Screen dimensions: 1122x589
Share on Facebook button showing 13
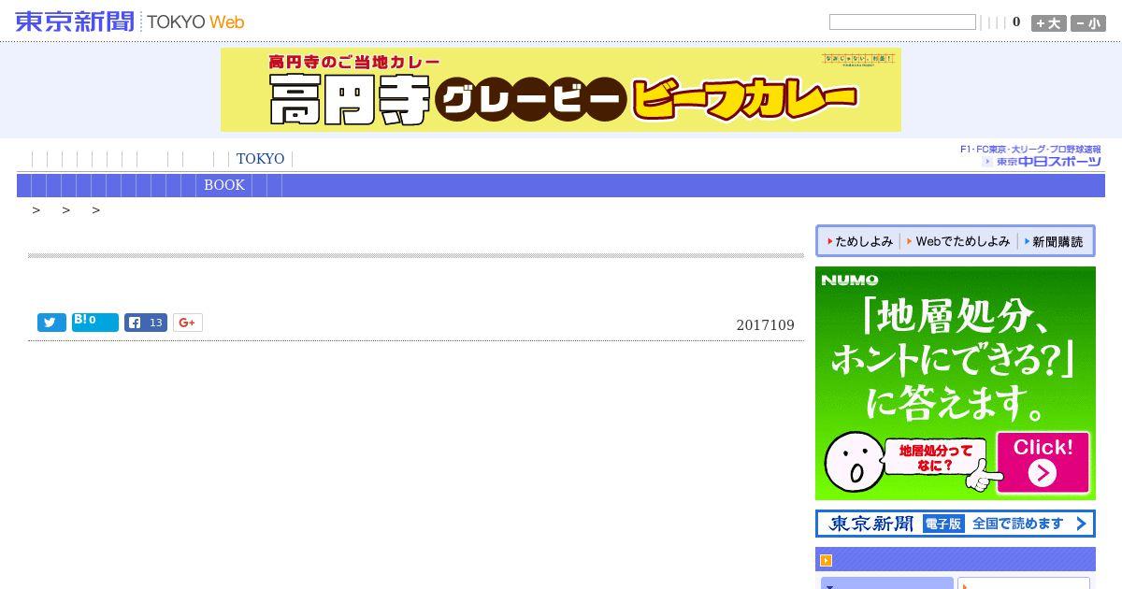pos(146,323)
